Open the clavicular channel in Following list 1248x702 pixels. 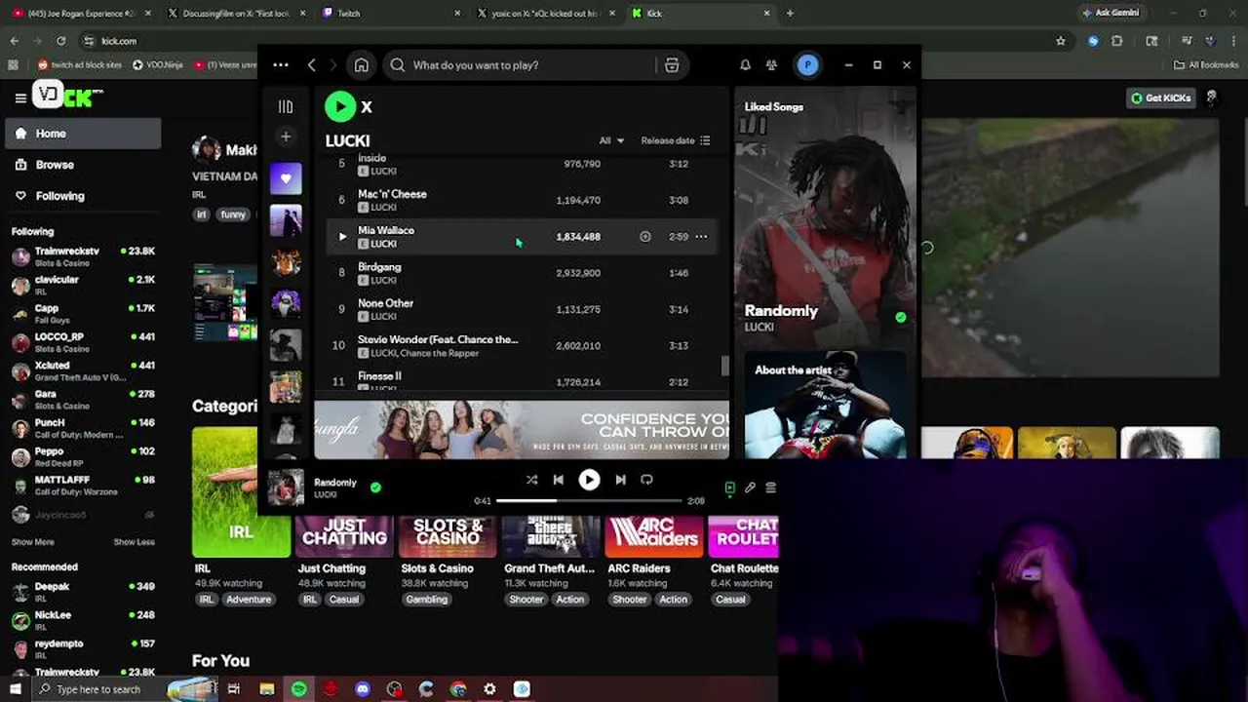(84, 285)
